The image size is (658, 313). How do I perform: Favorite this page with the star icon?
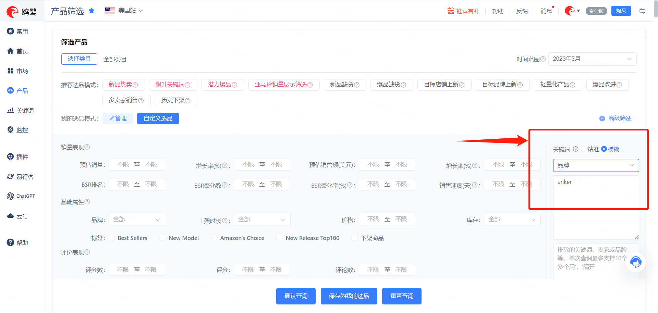[92, 11]
